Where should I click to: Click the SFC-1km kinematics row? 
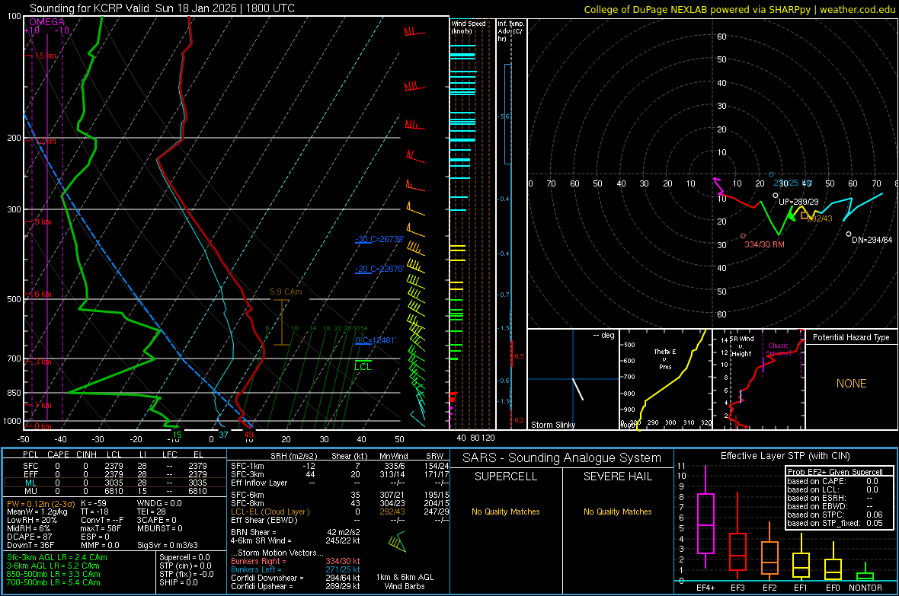340,466
